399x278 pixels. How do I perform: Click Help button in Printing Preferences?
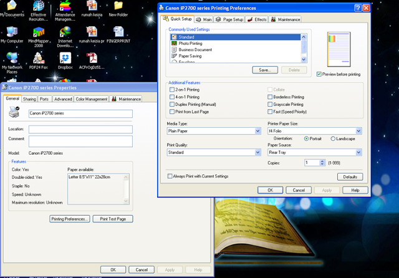click(x=355, y=190)
